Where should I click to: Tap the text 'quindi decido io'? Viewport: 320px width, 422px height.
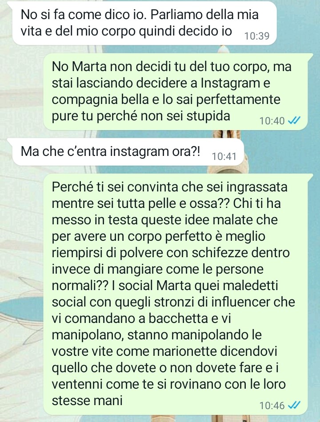pos(185,31)
